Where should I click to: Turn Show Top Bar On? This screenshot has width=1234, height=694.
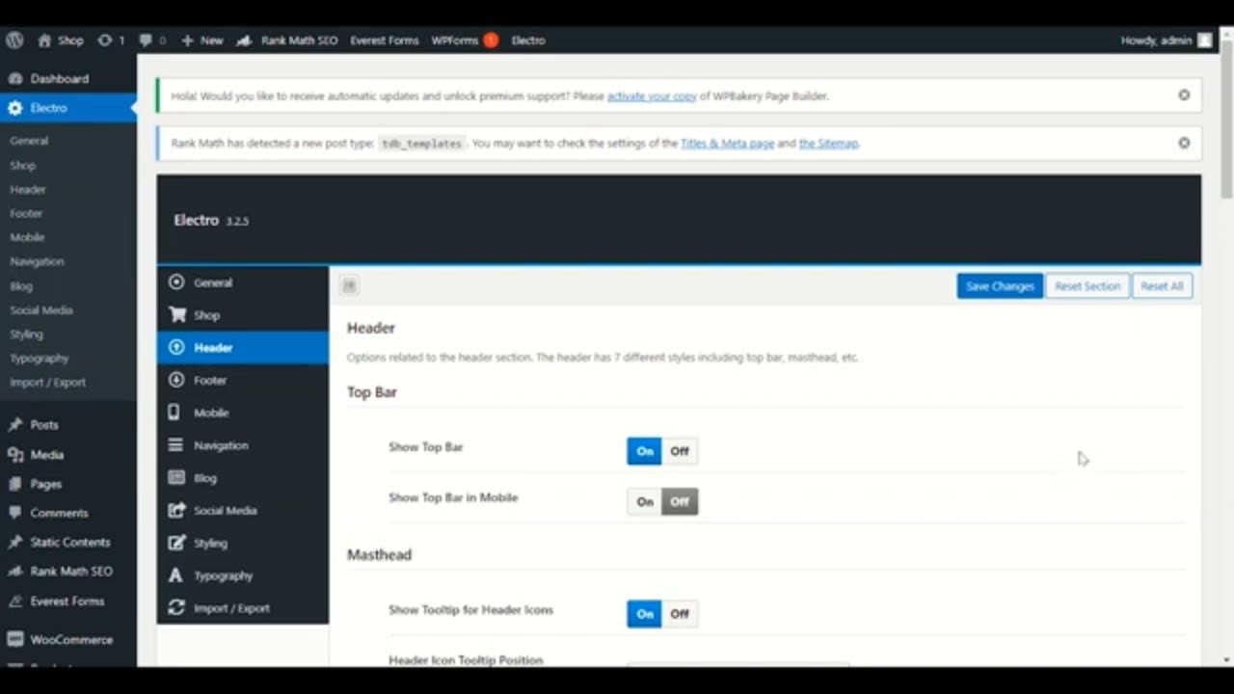(x=644, y=451)
